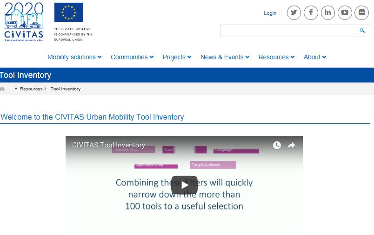This screenshot has height=235, width=374.
Task: Expand the Projects menu
Action: [x=177, y=57]
